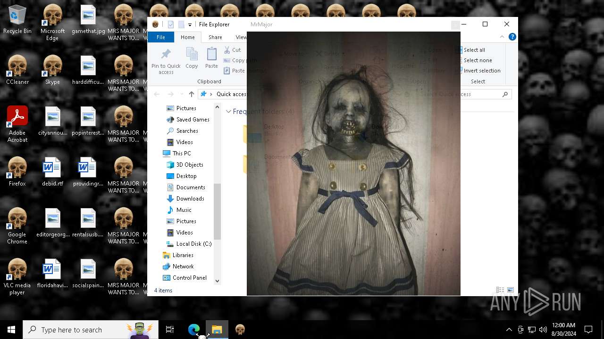Select Music in navigation pane
The height and width of the screenshot is (339, 604).
[x=179, y=210]
